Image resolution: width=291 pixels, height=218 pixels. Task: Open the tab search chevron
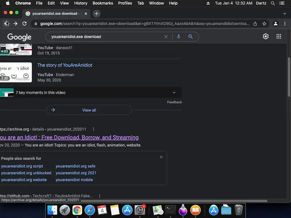click(285, 14)
